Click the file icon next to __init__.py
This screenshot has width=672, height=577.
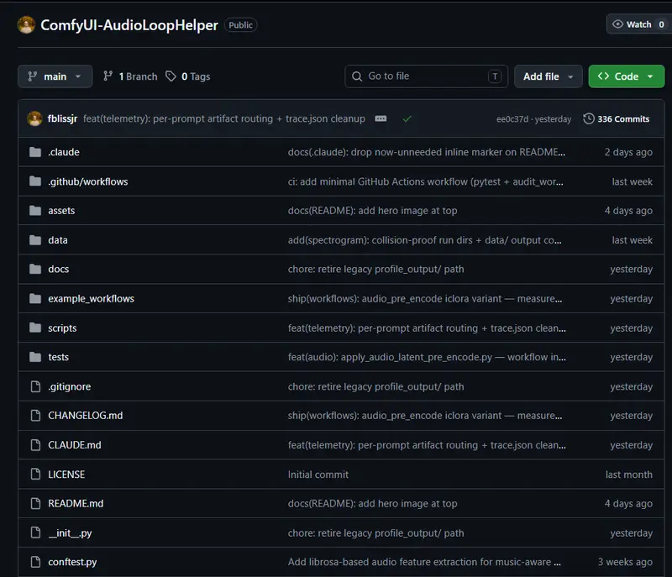click(x=35, y=532)
